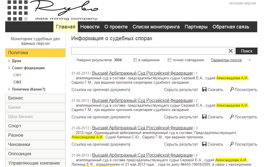Screen dimensions: 266x167
Task: Click the save icon on the second result
Action: pyautogui.click(x=204, y=117)
